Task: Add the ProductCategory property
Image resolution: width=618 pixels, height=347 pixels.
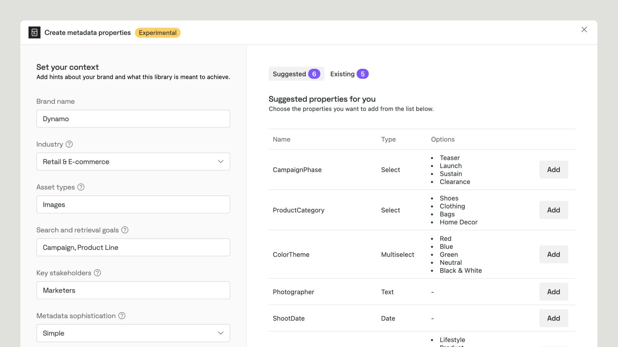Action: coord(553,210)
